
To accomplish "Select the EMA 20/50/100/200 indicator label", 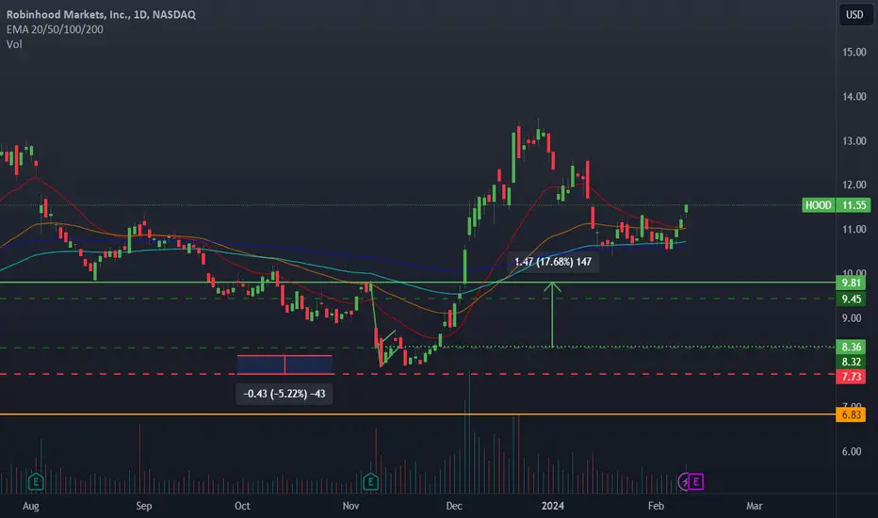I will [x=55, y=29].
